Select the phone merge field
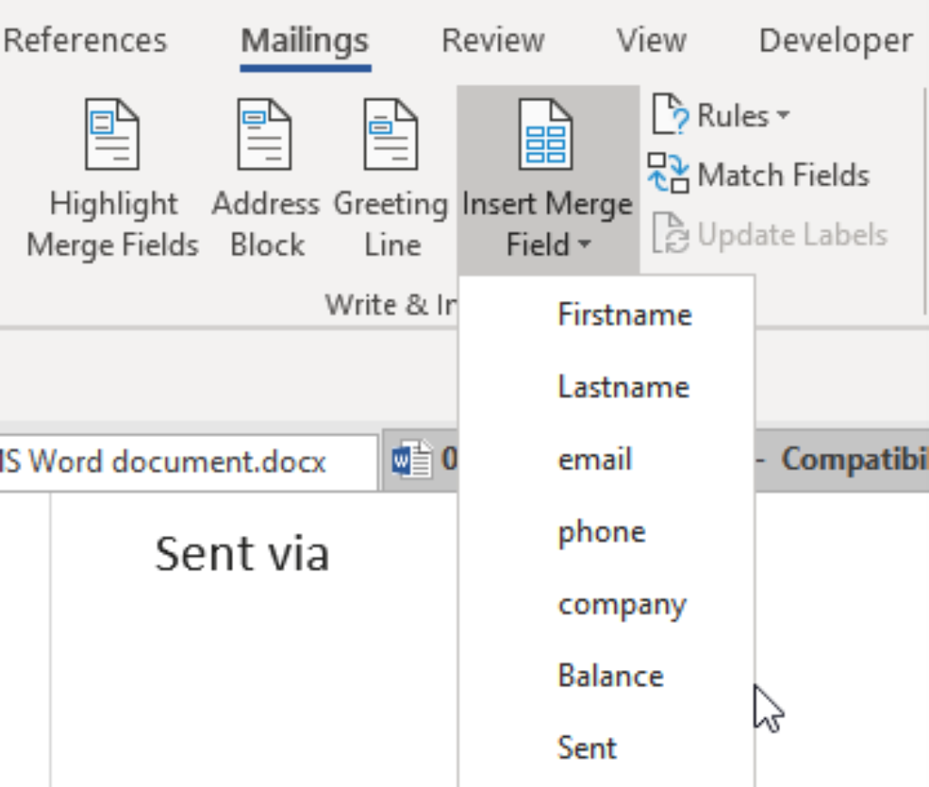This screenshot has width=929, height=787. coord(601,532)
